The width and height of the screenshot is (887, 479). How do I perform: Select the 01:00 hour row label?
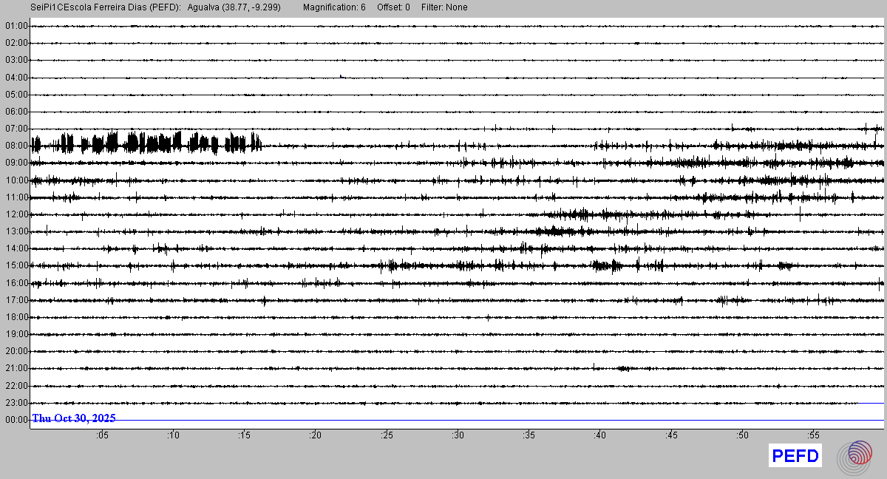click(16, 26)
